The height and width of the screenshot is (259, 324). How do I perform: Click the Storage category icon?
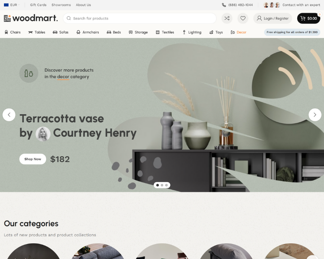(x=130, y=32)
